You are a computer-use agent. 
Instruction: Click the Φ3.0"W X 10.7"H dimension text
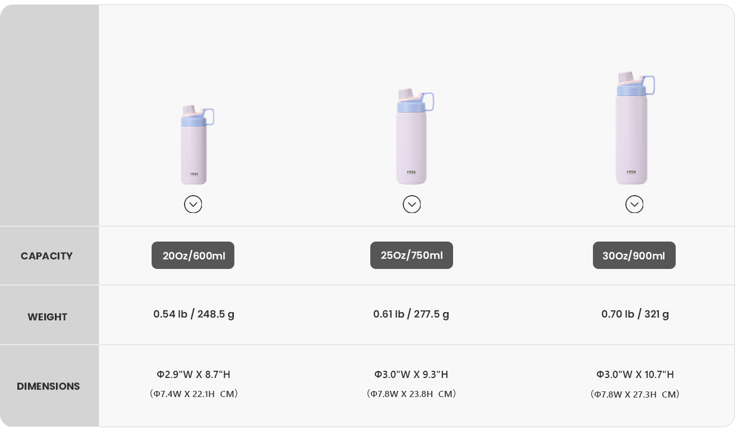635,375
